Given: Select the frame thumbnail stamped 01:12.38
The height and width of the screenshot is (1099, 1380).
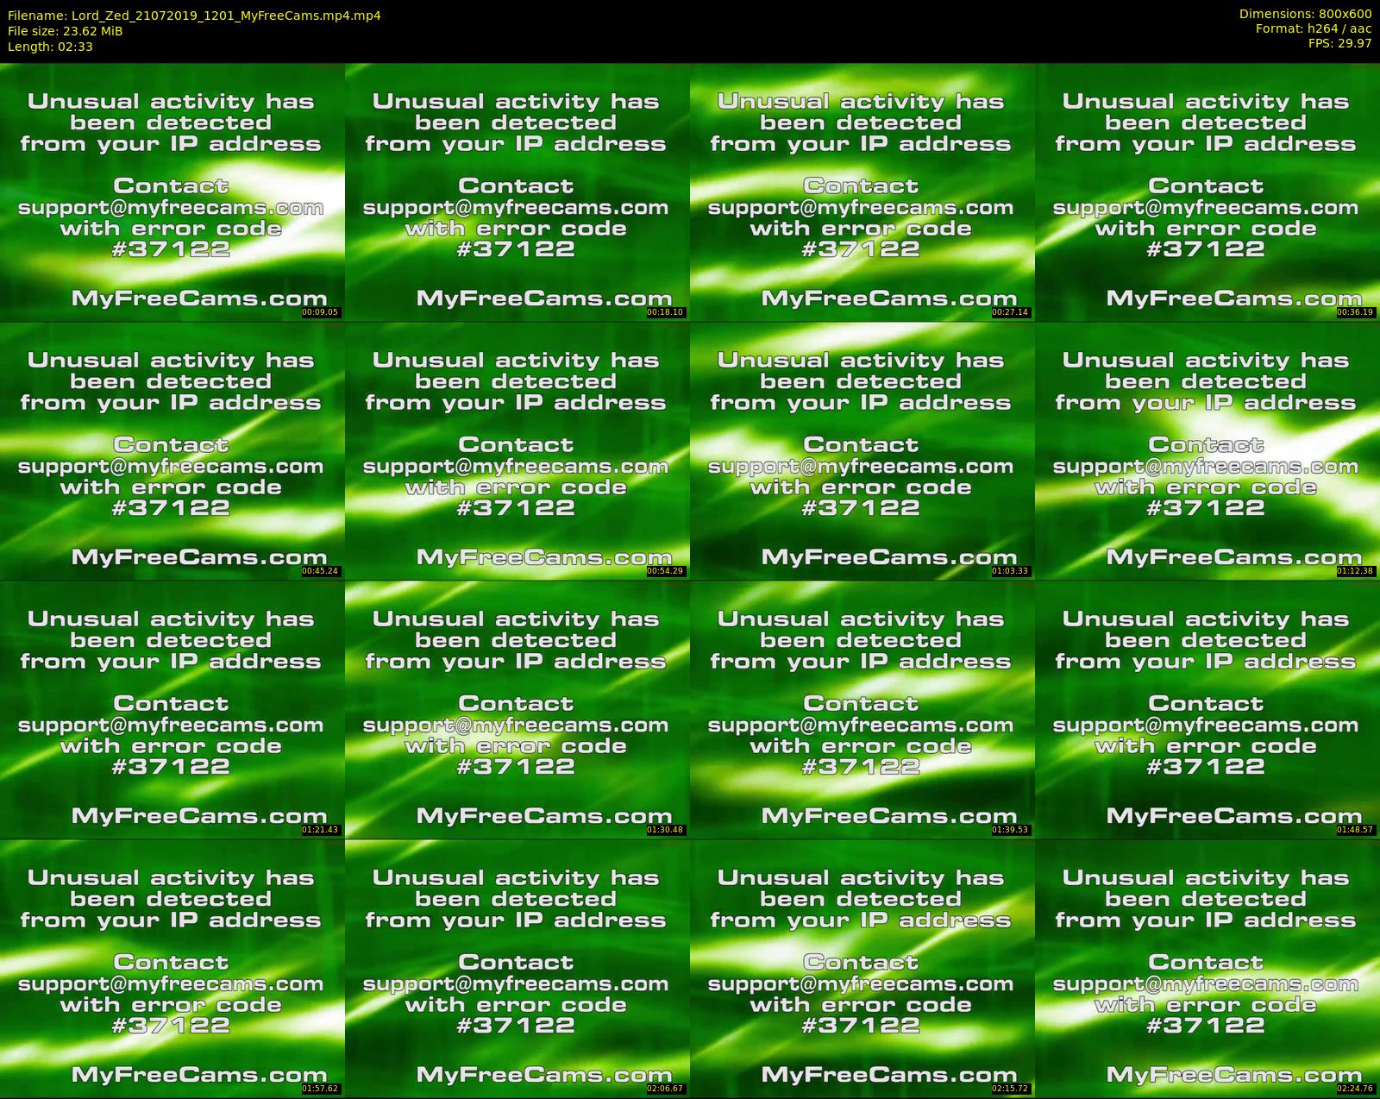Looking at the screenshot, I should pos(1207,450).
